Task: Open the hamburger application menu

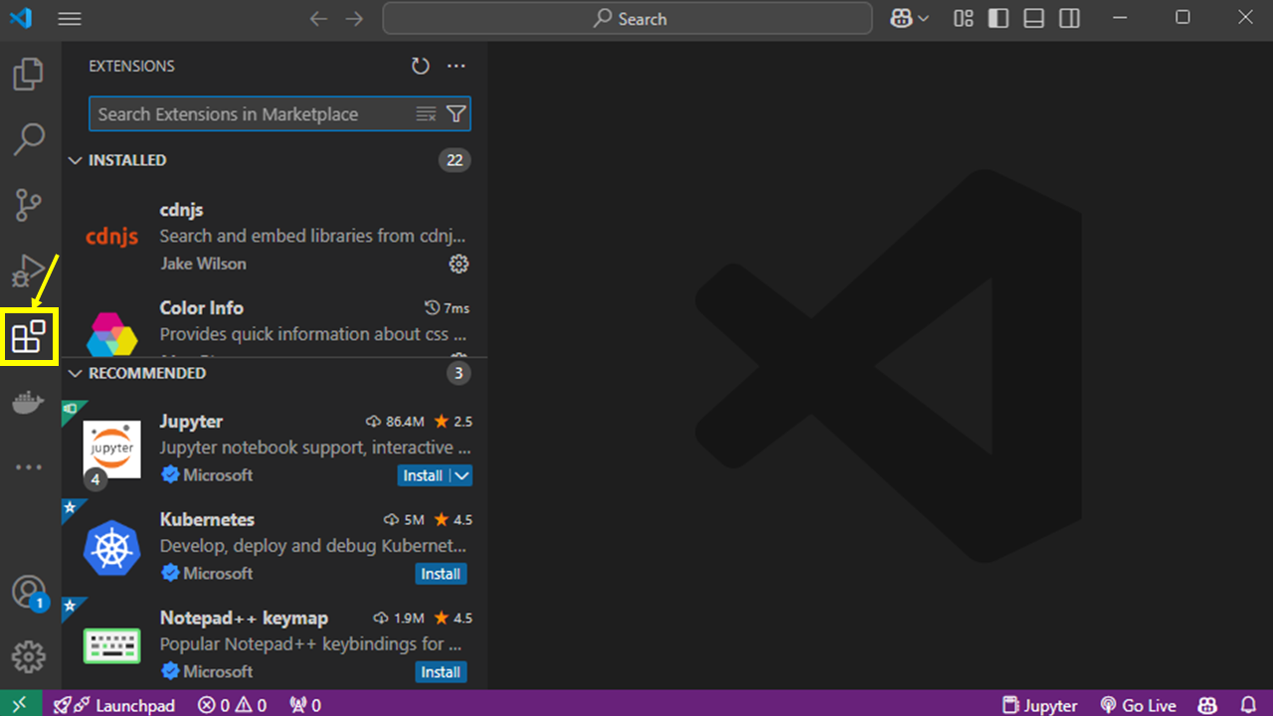Action: [x=70, y=19]
